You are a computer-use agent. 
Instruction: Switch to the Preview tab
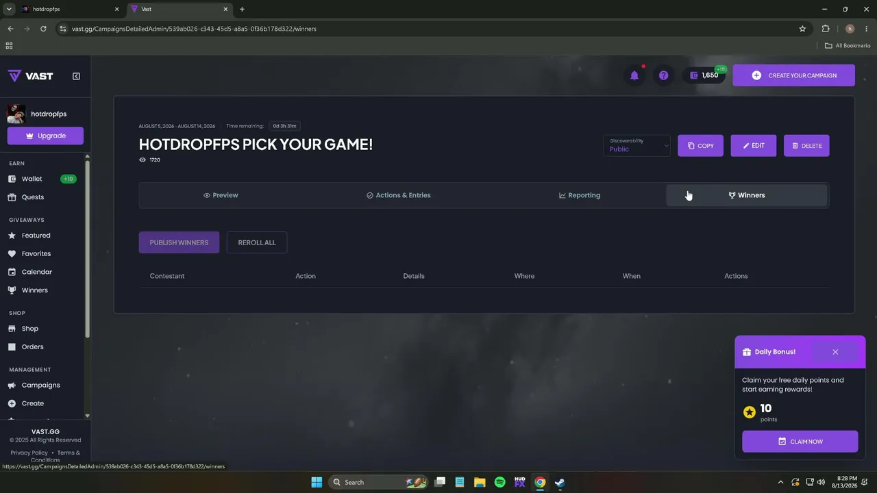point(221,195)
